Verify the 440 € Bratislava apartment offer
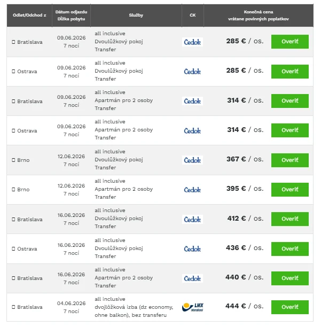Image resolution: width=321 pixels, height=327 pixels. coord(289,278)
